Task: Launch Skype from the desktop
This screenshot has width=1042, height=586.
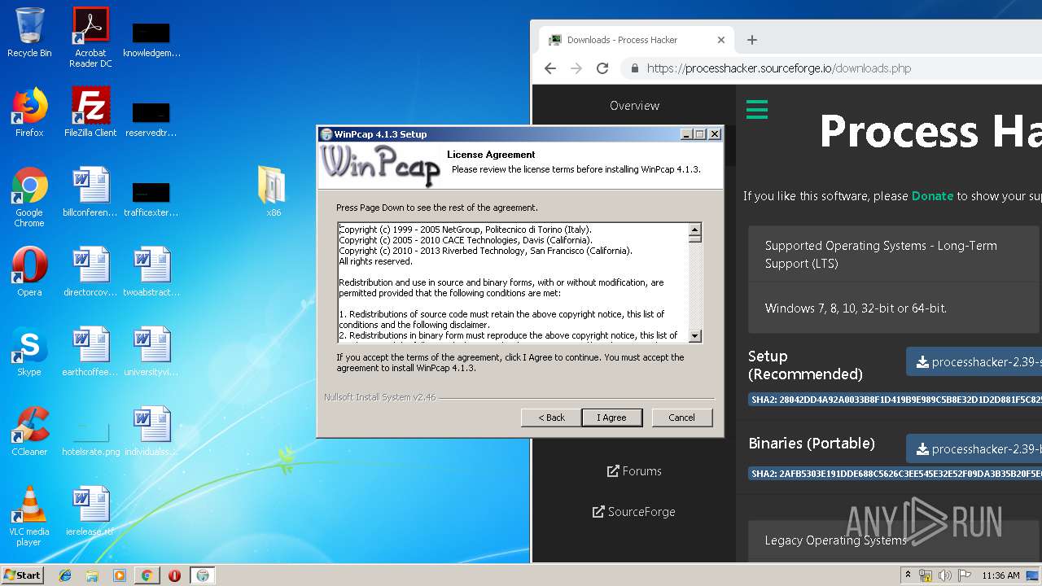Action: coord(29,352)
